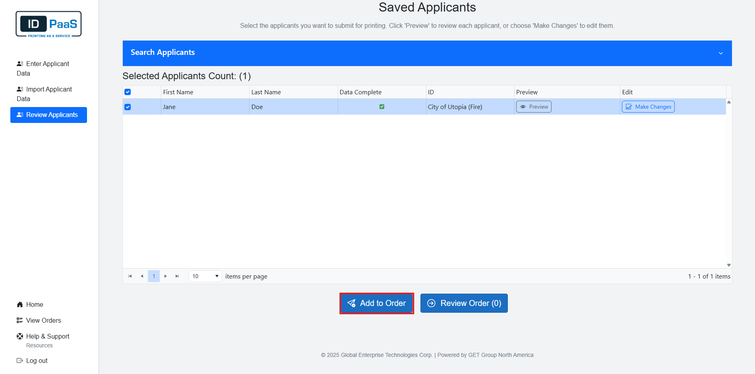Viewport: 755px width, 374px height.
Task: Click the Add to Order button
Action: click(x=377, y=303)
